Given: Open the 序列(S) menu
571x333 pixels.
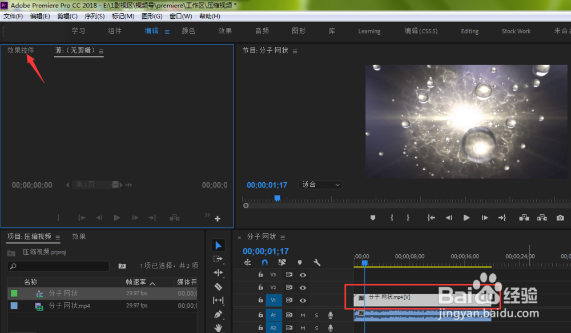Looking at the screenshot, I should (95, 16).
